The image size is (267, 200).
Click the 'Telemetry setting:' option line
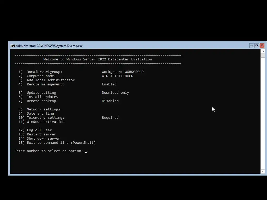coord(41,117)
